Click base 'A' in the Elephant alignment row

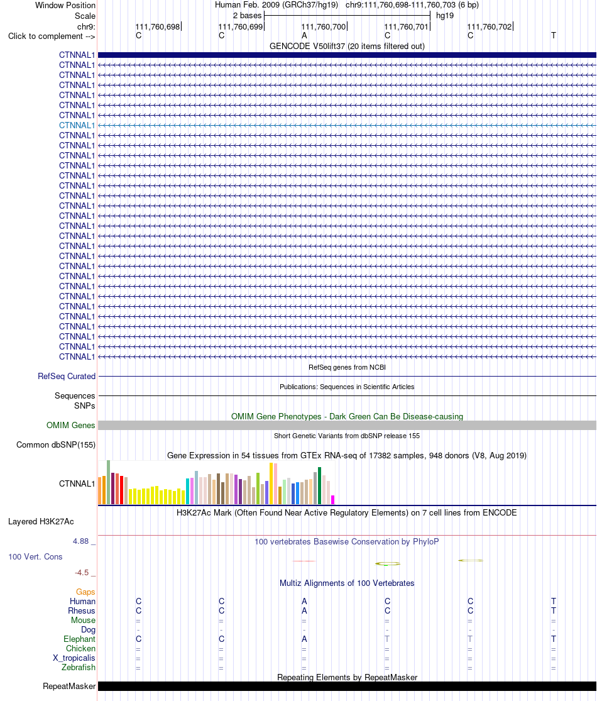304,639
